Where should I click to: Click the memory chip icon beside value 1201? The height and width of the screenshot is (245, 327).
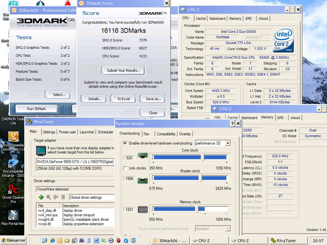click(x=143, y=209)
